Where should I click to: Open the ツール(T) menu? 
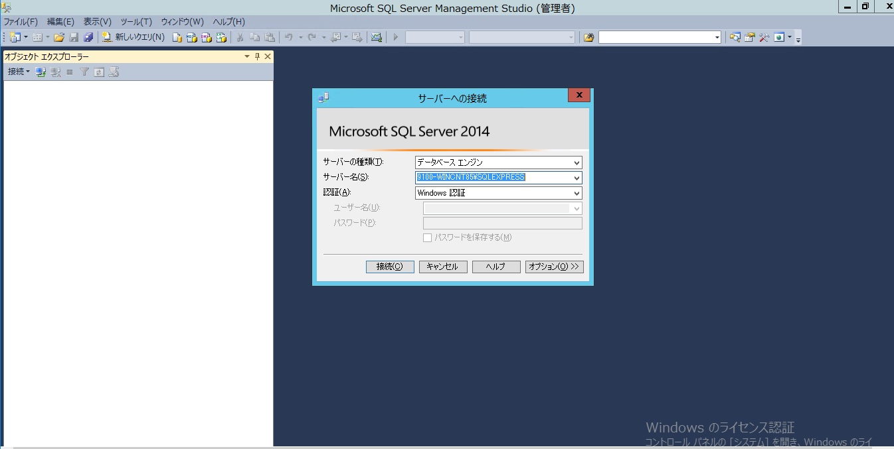coord(136,22)
